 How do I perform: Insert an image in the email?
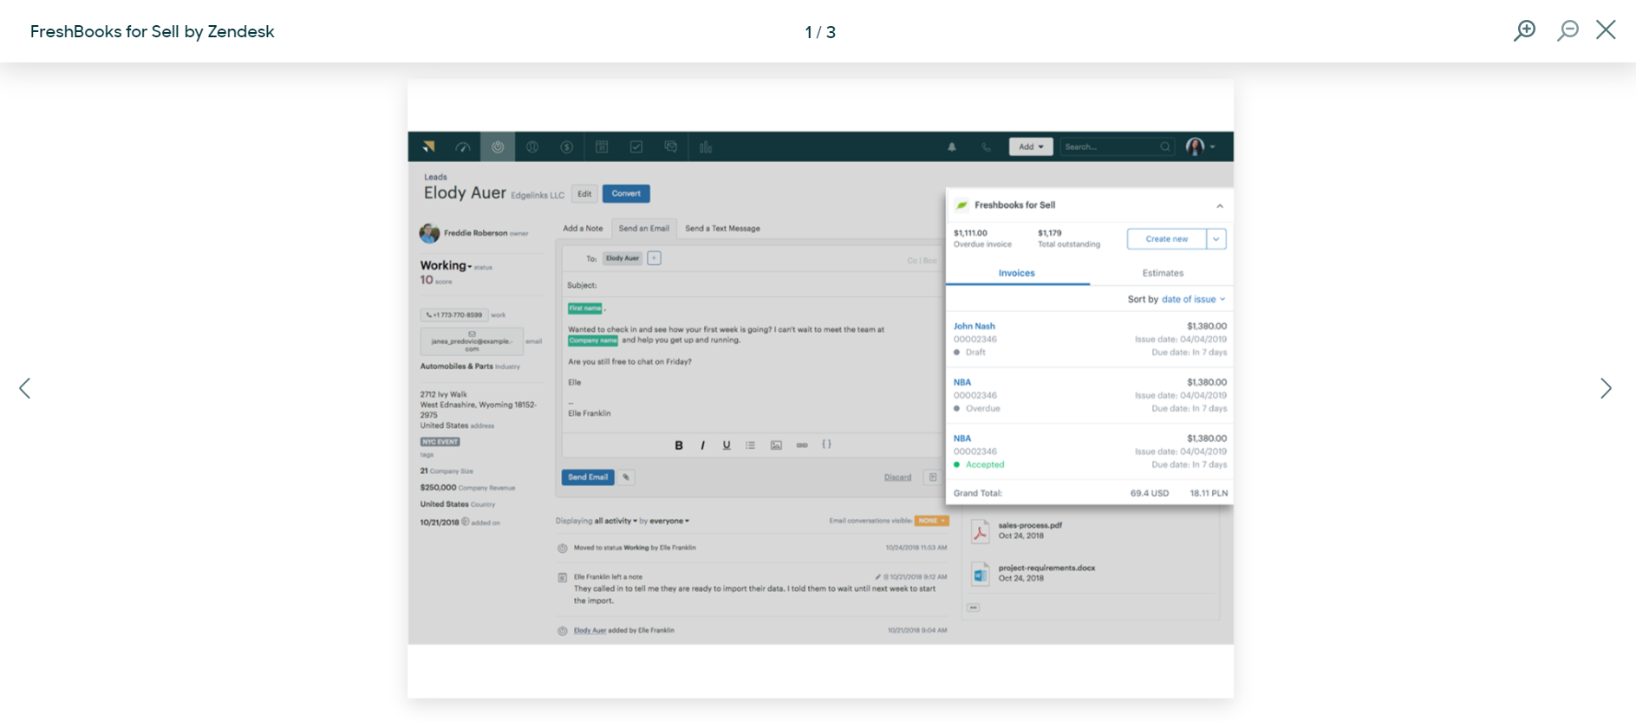pos(777,445)
